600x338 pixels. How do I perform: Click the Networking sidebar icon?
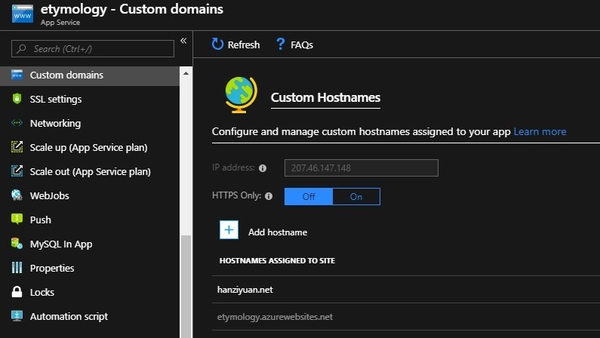click(x=17, y=123)
